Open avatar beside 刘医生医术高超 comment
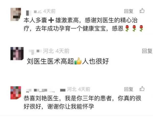The height and width of the screenshot is (117, 153). (x=17, y=54)
